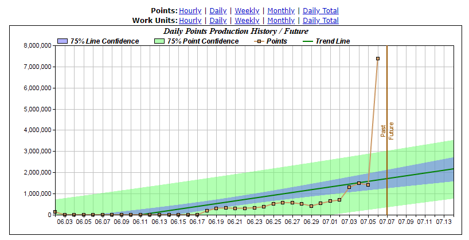Viewport: 469px width, 240px height.
Task: Click the 07.03 date label
Action: point(349,222)
